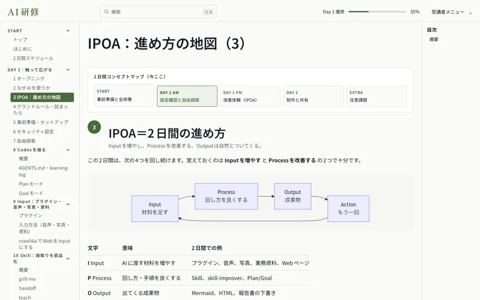
Task: Click the Output 成果物 diagram node
Action: pos(293,196)
